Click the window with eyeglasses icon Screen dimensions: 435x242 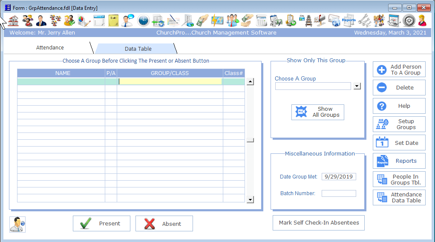tap(394, 21)
